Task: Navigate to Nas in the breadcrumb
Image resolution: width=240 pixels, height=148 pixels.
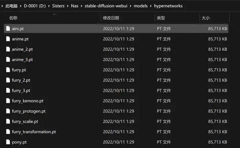Action: pyautogui.click(x=75, y=6)
